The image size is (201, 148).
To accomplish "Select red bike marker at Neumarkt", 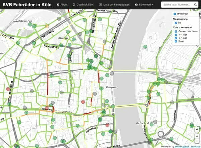I will pos(47,108).
